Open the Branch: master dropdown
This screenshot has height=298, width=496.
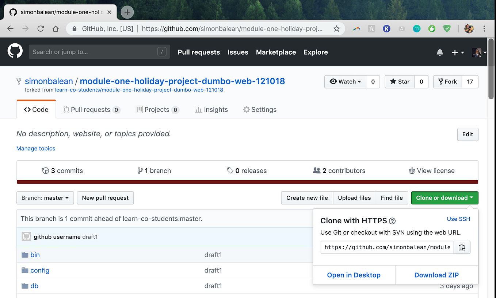pyautogui.click(x=45, y=198)
